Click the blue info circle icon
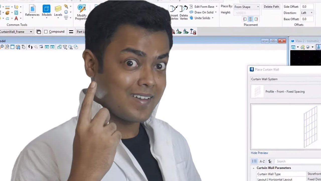 (x=66, y=12)
